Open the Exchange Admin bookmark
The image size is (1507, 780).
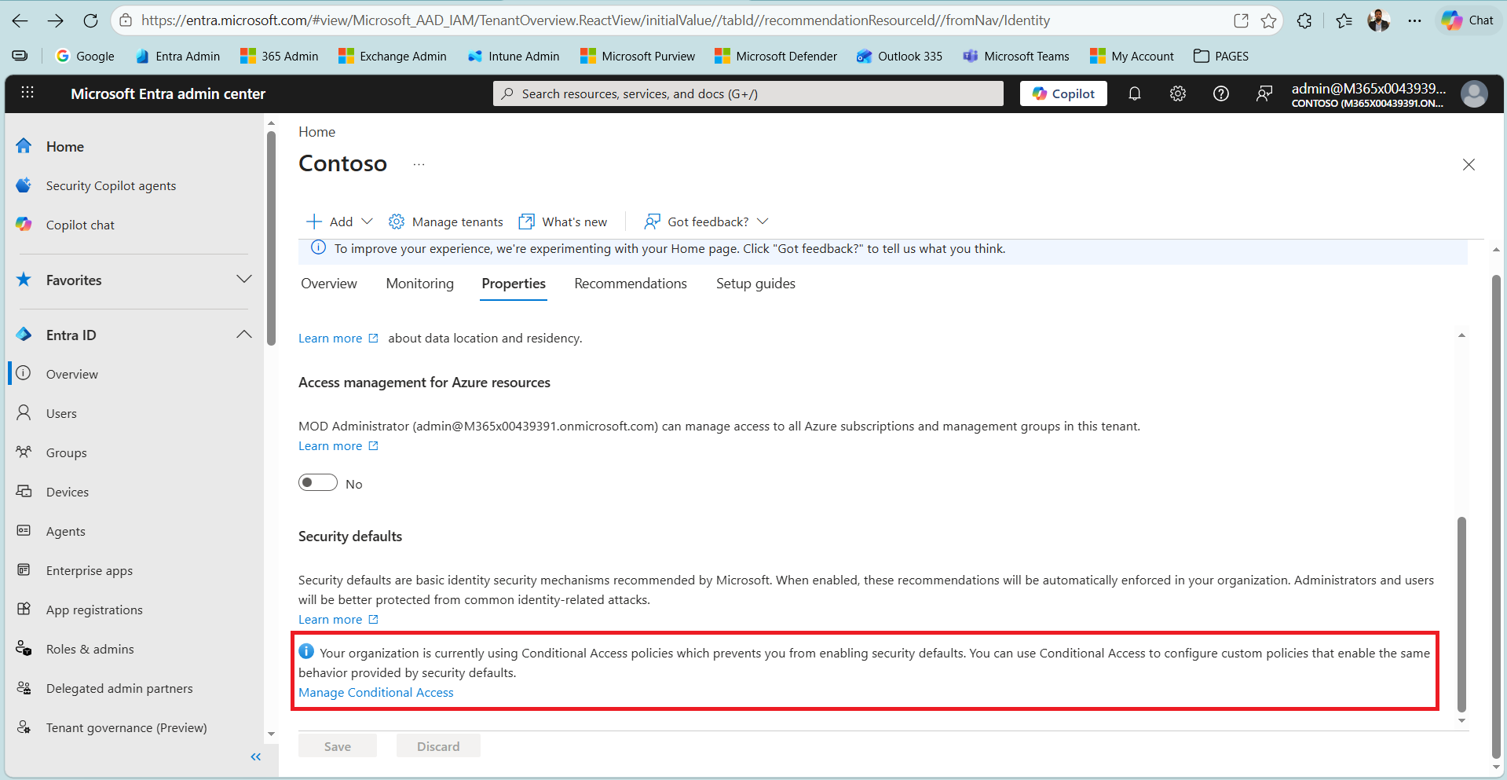click(x=392, y=56)
